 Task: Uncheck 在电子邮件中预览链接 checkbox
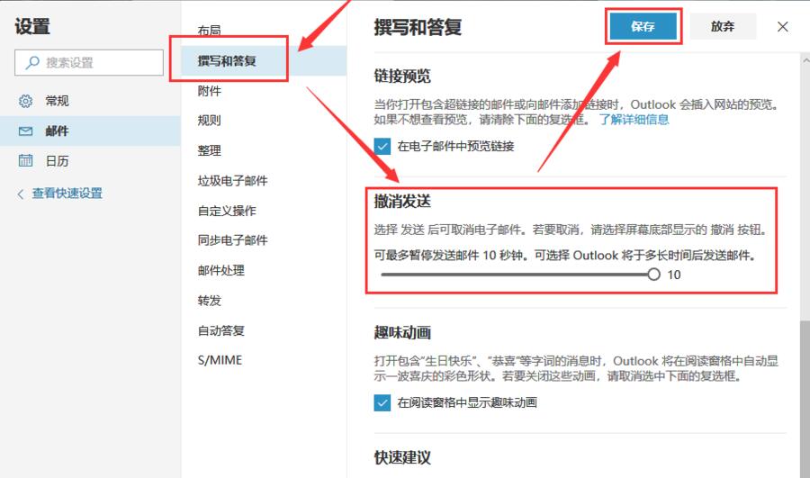(x=382, y=146)
